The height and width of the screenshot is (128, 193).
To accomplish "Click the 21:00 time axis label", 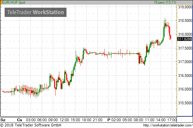I will click(x=98, y=120).
